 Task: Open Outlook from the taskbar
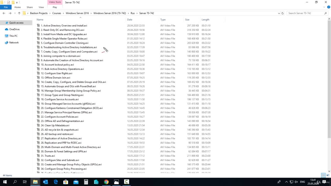pyautogui.click(x=46, y=182)
